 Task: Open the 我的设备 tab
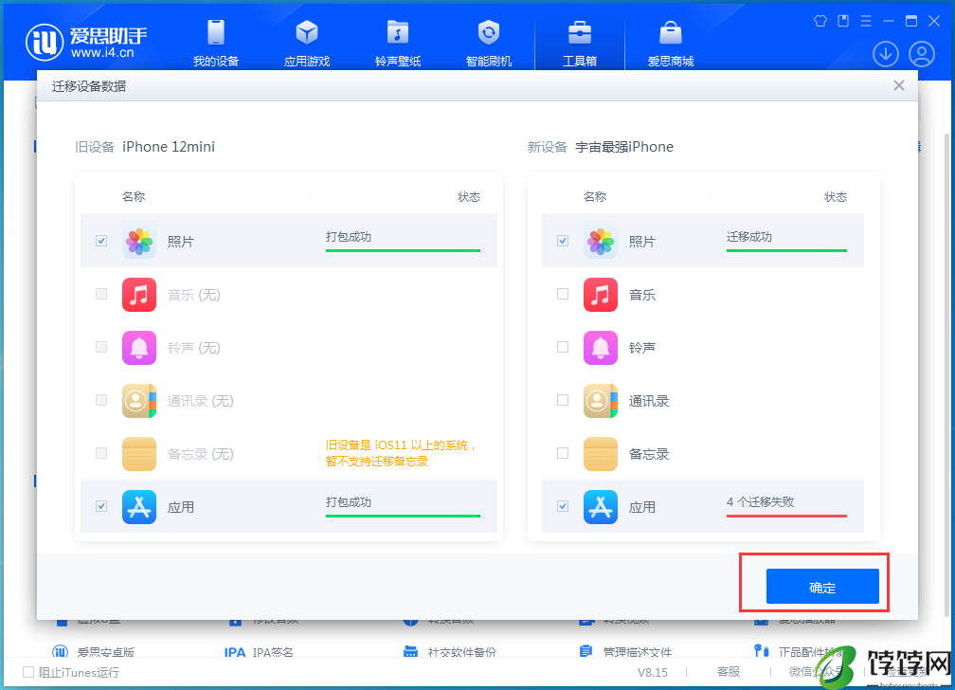[x=216, y=43]
